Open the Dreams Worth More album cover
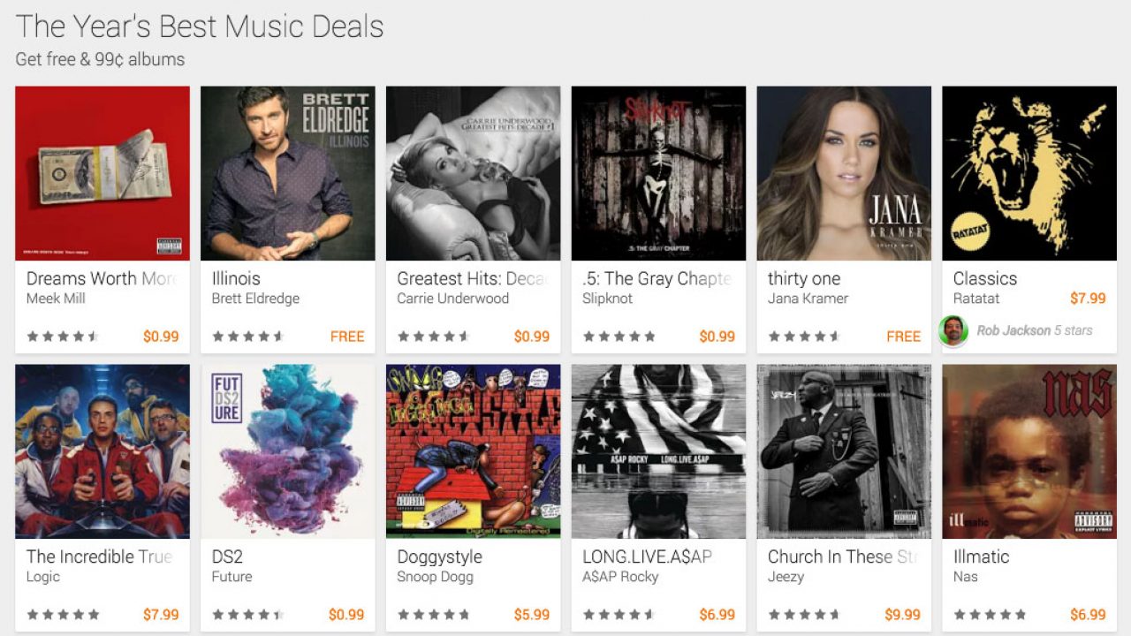1131x636 pixels. pyautogui.click(x=102, y=173)
